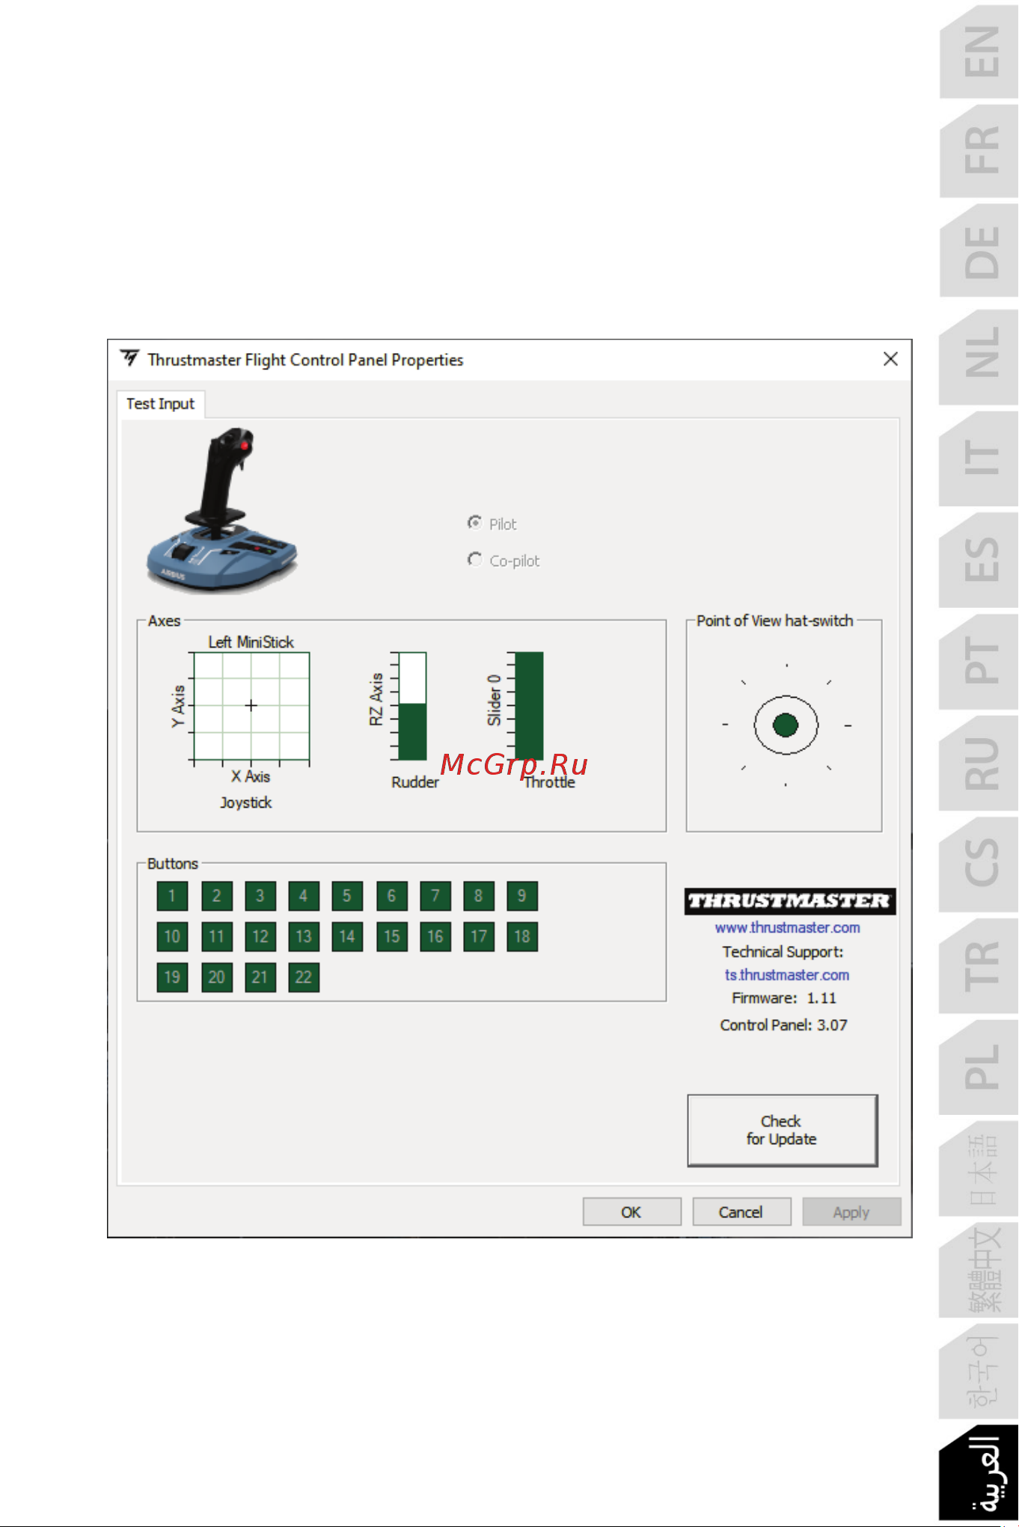Select the RU language tab
The width and height of the screenshot is (1019, 1527).
pos(980,762)
